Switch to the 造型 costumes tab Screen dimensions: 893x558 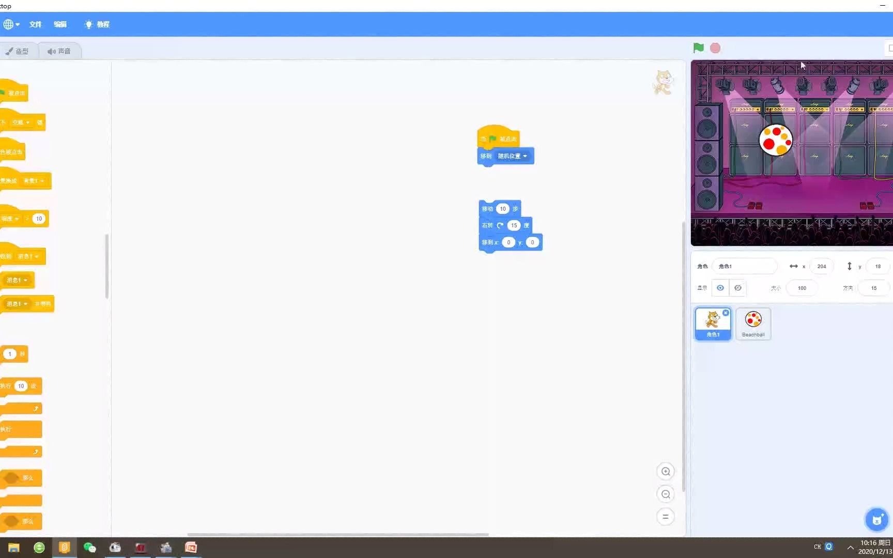(x=18, y=51)
